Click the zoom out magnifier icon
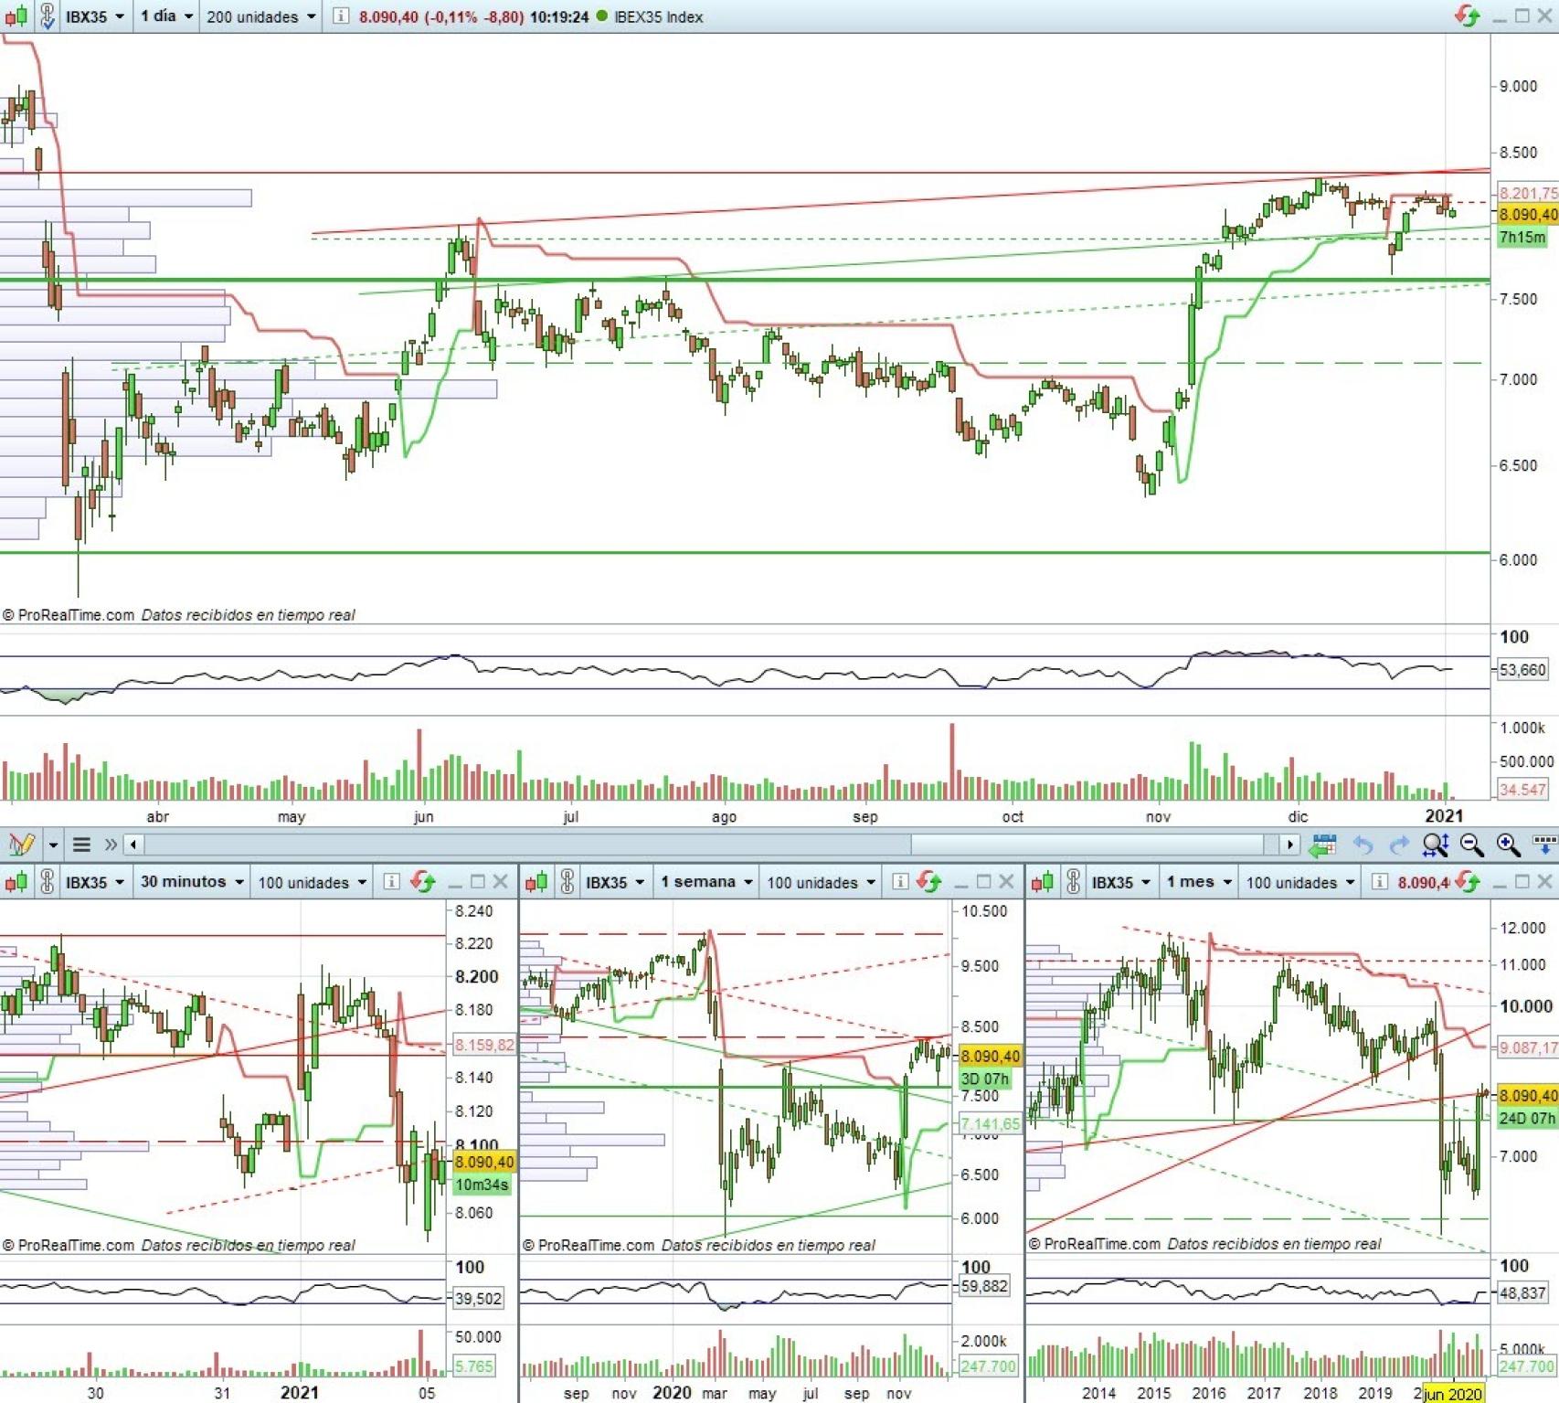This screenshot has width=1559, height=1403. [1471, 845]
